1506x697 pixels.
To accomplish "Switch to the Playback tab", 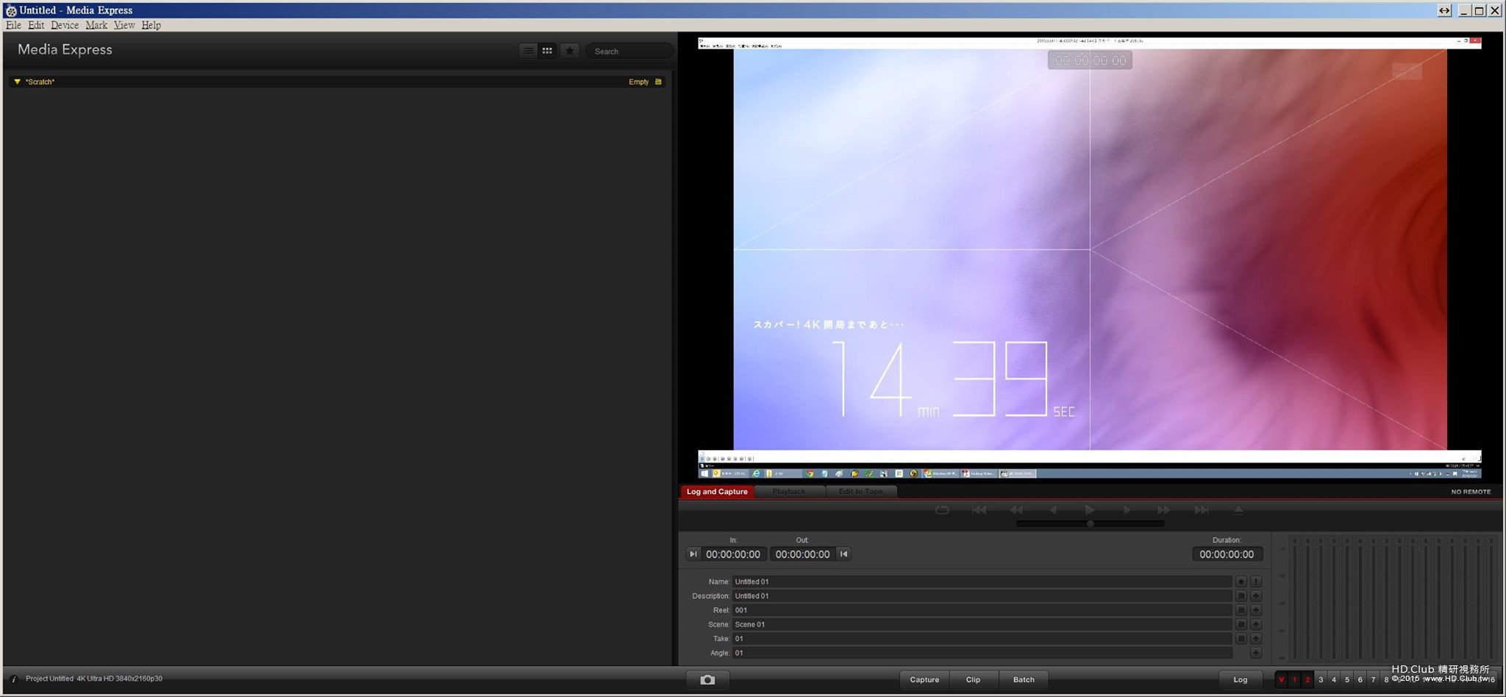I will click(789, 491).
